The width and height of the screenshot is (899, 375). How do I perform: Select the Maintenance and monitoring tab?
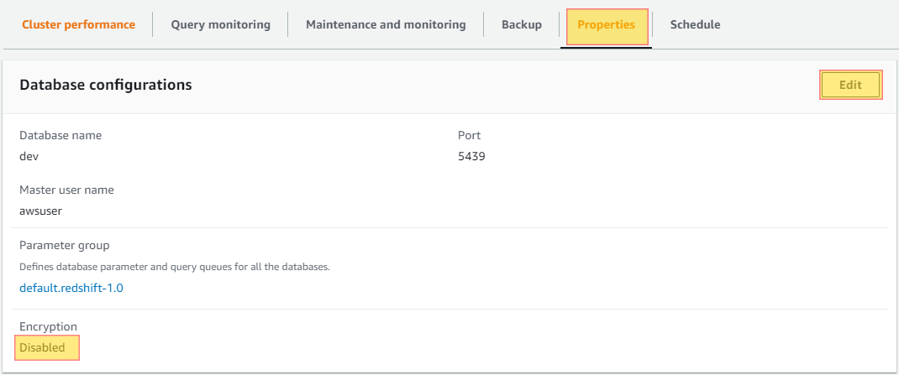pos(386,24)
